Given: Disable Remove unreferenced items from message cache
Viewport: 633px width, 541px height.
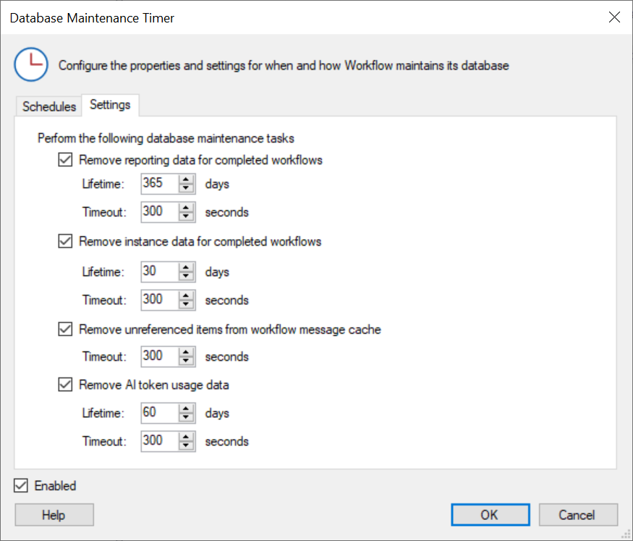Looking at the screenshot, I should (x=66, y=330).
